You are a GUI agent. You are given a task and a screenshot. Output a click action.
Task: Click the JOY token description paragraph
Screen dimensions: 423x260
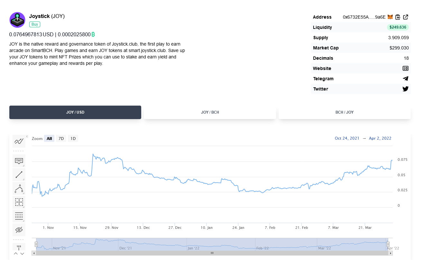pyautogui.click(x=97, y=54)
